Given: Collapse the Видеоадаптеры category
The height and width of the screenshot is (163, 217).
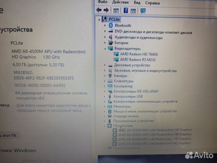Looking at the screenshot, I should pos(105,49).
